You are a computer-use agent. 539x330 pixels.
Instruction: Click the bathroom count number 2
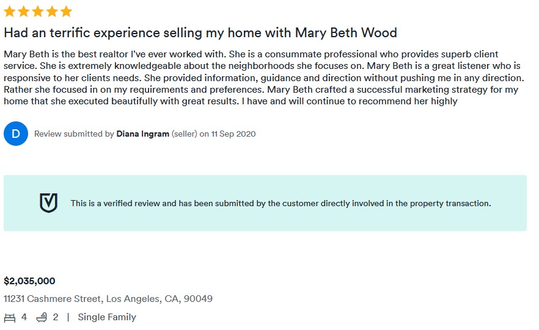[56, 317]
